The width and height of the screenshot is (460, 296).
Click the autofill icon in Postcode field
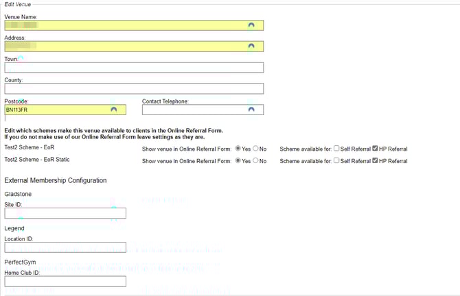click(113, 110)
